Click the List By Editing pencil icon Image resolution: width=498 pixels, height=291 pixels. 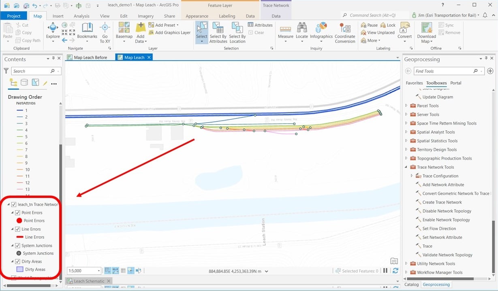(45, 83)
